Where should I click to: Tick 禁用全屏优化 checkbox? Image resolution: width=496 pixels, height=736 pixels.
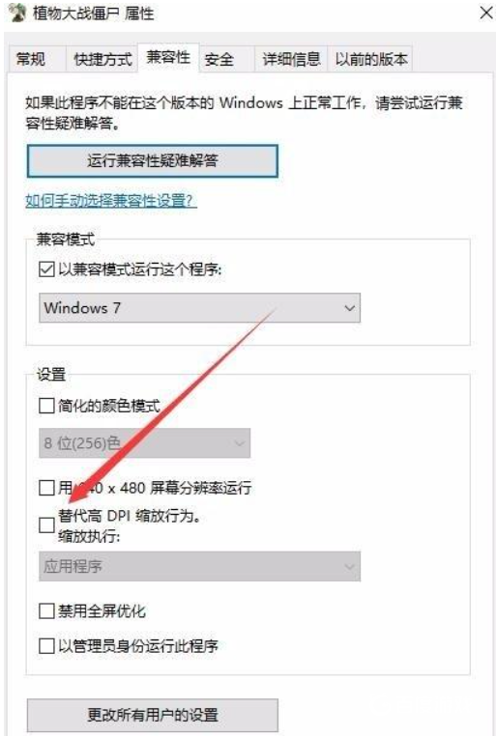point(46,611)
